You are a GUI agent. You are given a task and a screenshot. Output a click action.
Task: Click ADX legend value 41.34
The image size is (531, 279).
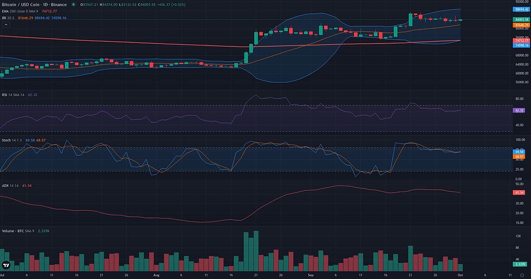[27, 185]
